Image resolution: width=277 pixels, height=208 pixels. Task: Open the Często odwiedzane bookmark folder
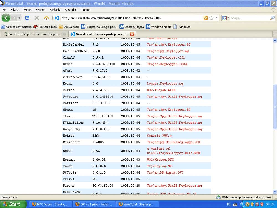point(16,27)
